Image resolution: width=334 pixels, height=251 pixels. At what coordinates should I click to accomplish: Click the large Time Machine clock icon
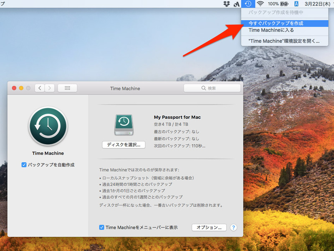point(48,126)
